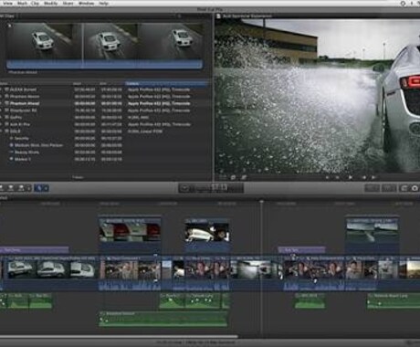Click the Connect clip to storyline button
The width and height of the screenshot is (420, 347).
(2, 188)
